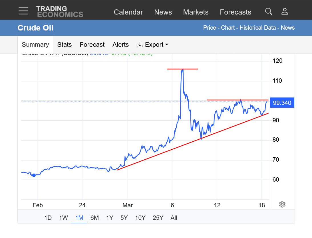312x238 pixels.
Task: Open chart settings gear icon
Action: (282, 204)
